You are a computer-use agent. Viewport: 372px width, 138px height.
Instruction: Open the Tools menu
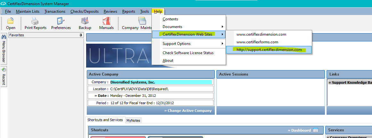pyautogui.click(x=144, y=11)
